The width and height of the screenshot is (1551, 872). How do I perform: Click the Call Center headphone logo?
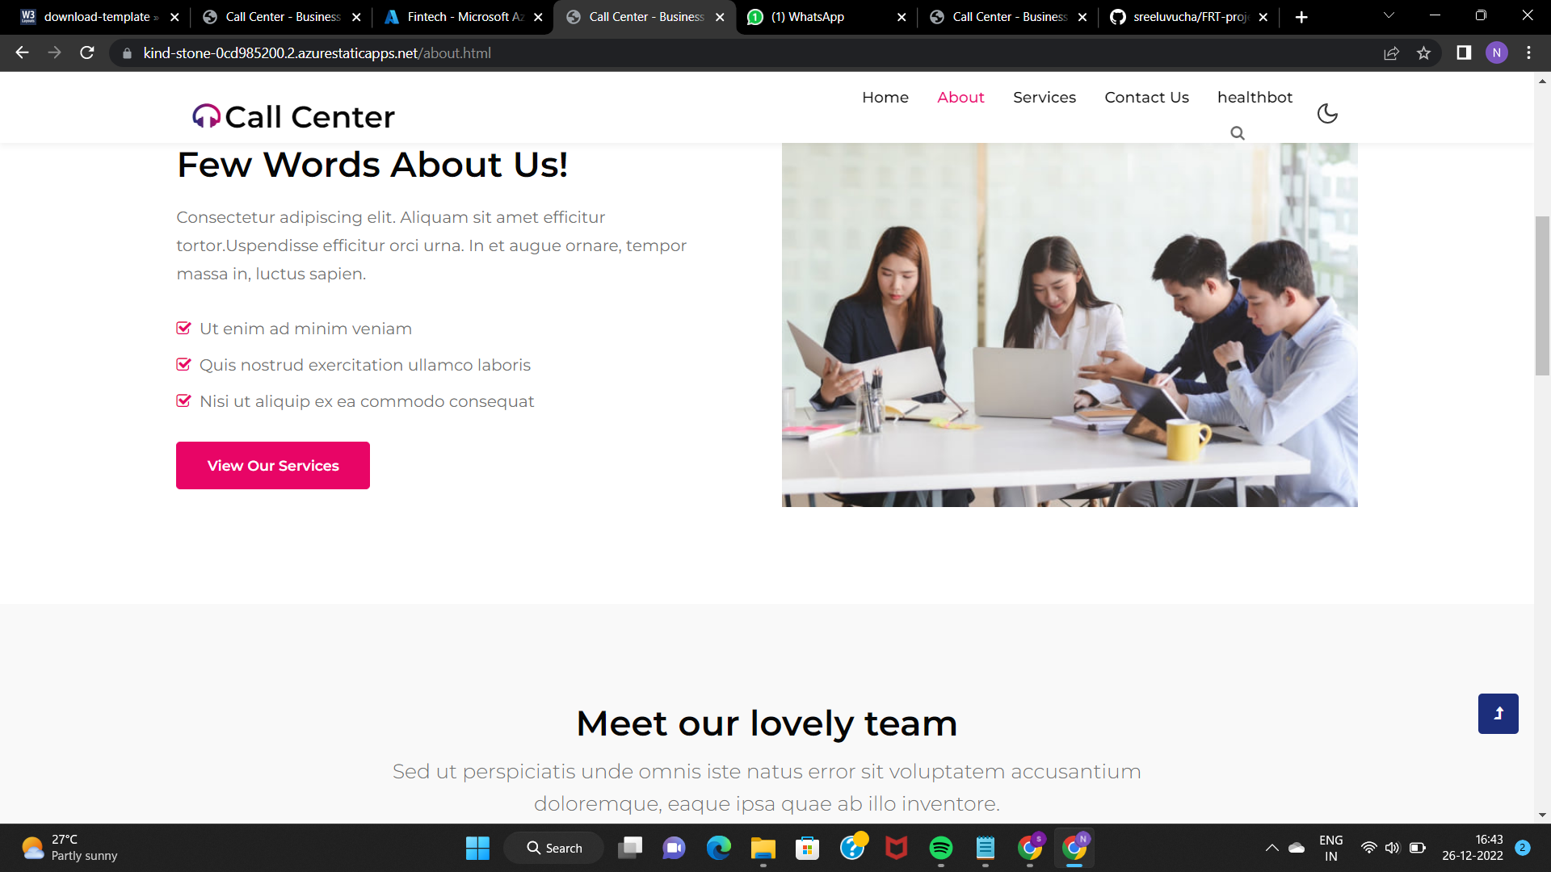coord(206,116)
